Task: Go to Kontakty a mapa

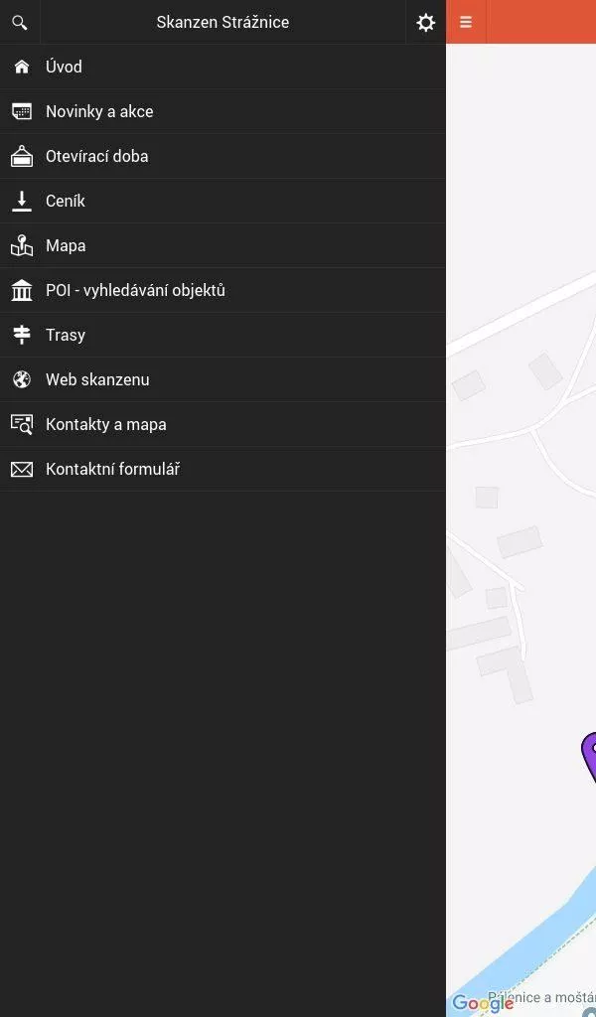Action: 223,424
